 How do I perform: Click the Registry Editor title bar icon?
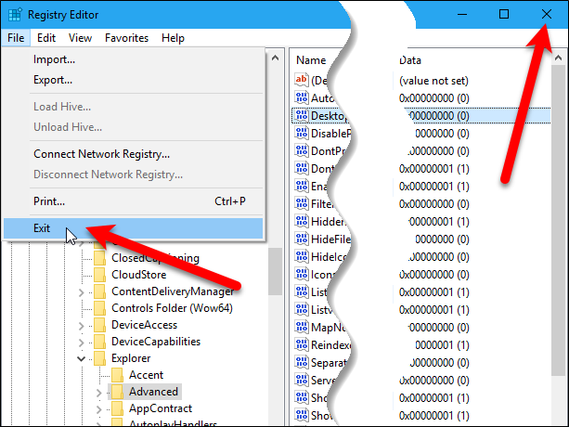coord(15,15)
